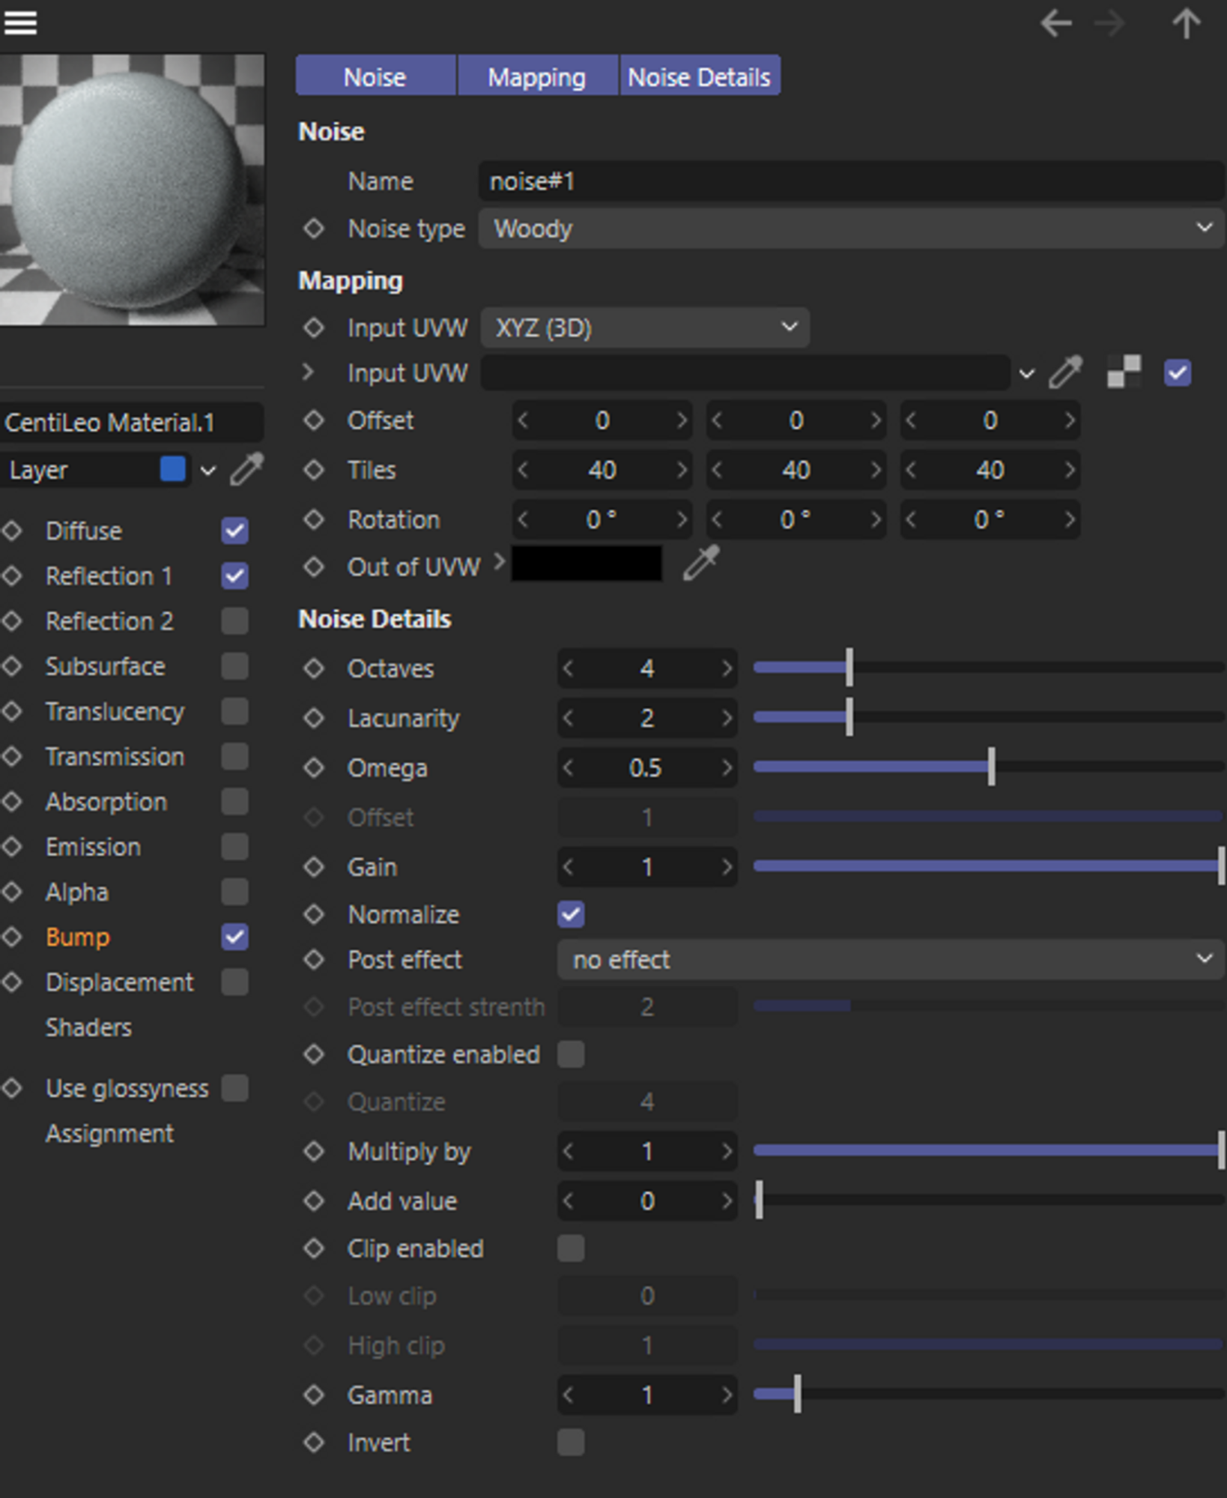This screenshot has height=1498, width=1227.
Task: Disable the Diffuse channel checkbox
Action: point(234,531)
